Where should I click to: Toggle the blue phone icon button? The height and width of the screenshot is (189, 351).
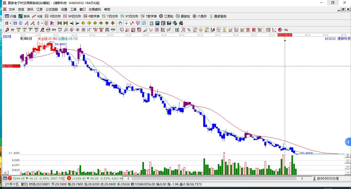[15, 23]
